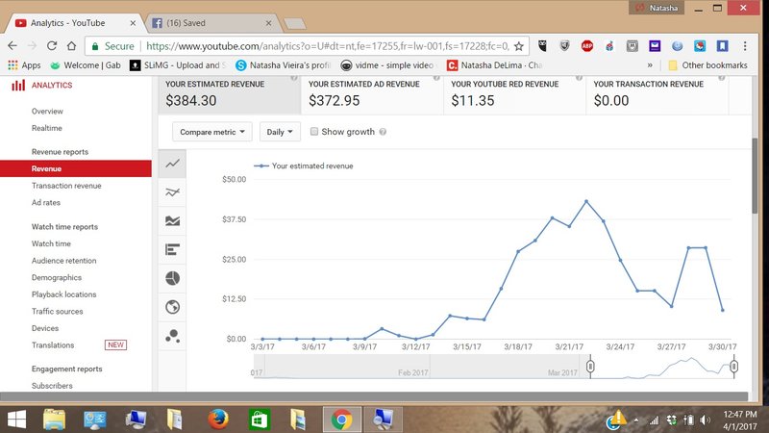The width and height of the screenshot is (769, 433).
Task: Open Firefox from the taskbar
Action: (218, 419)
